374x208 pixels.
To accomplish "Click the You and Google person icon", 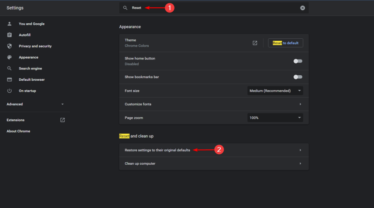I will pyautogui.click(x=9, y=24).
